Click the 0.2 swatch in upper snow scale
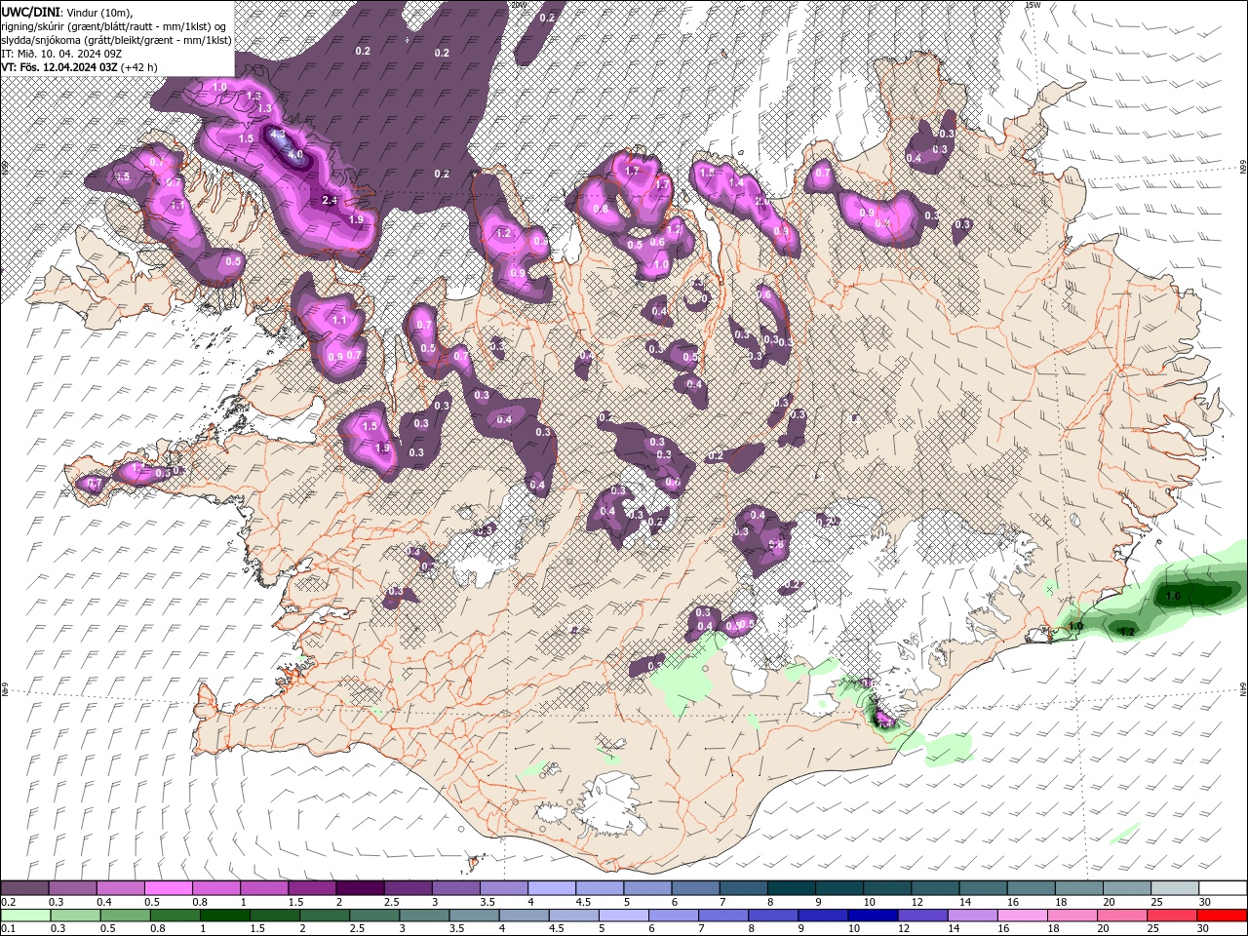The height and width of the screenshot is (936, 1248). (24, 888)
